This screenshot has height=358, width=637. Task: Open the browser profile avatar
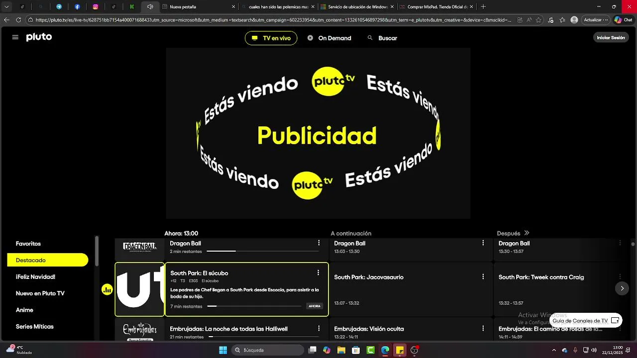[x=574, y=20]
